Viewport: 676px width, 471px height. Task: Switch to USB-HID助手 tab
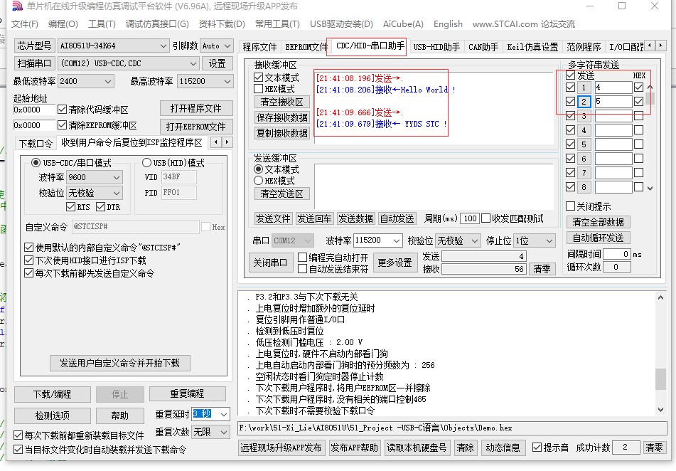pyautogui.click(x=436, y=47)
